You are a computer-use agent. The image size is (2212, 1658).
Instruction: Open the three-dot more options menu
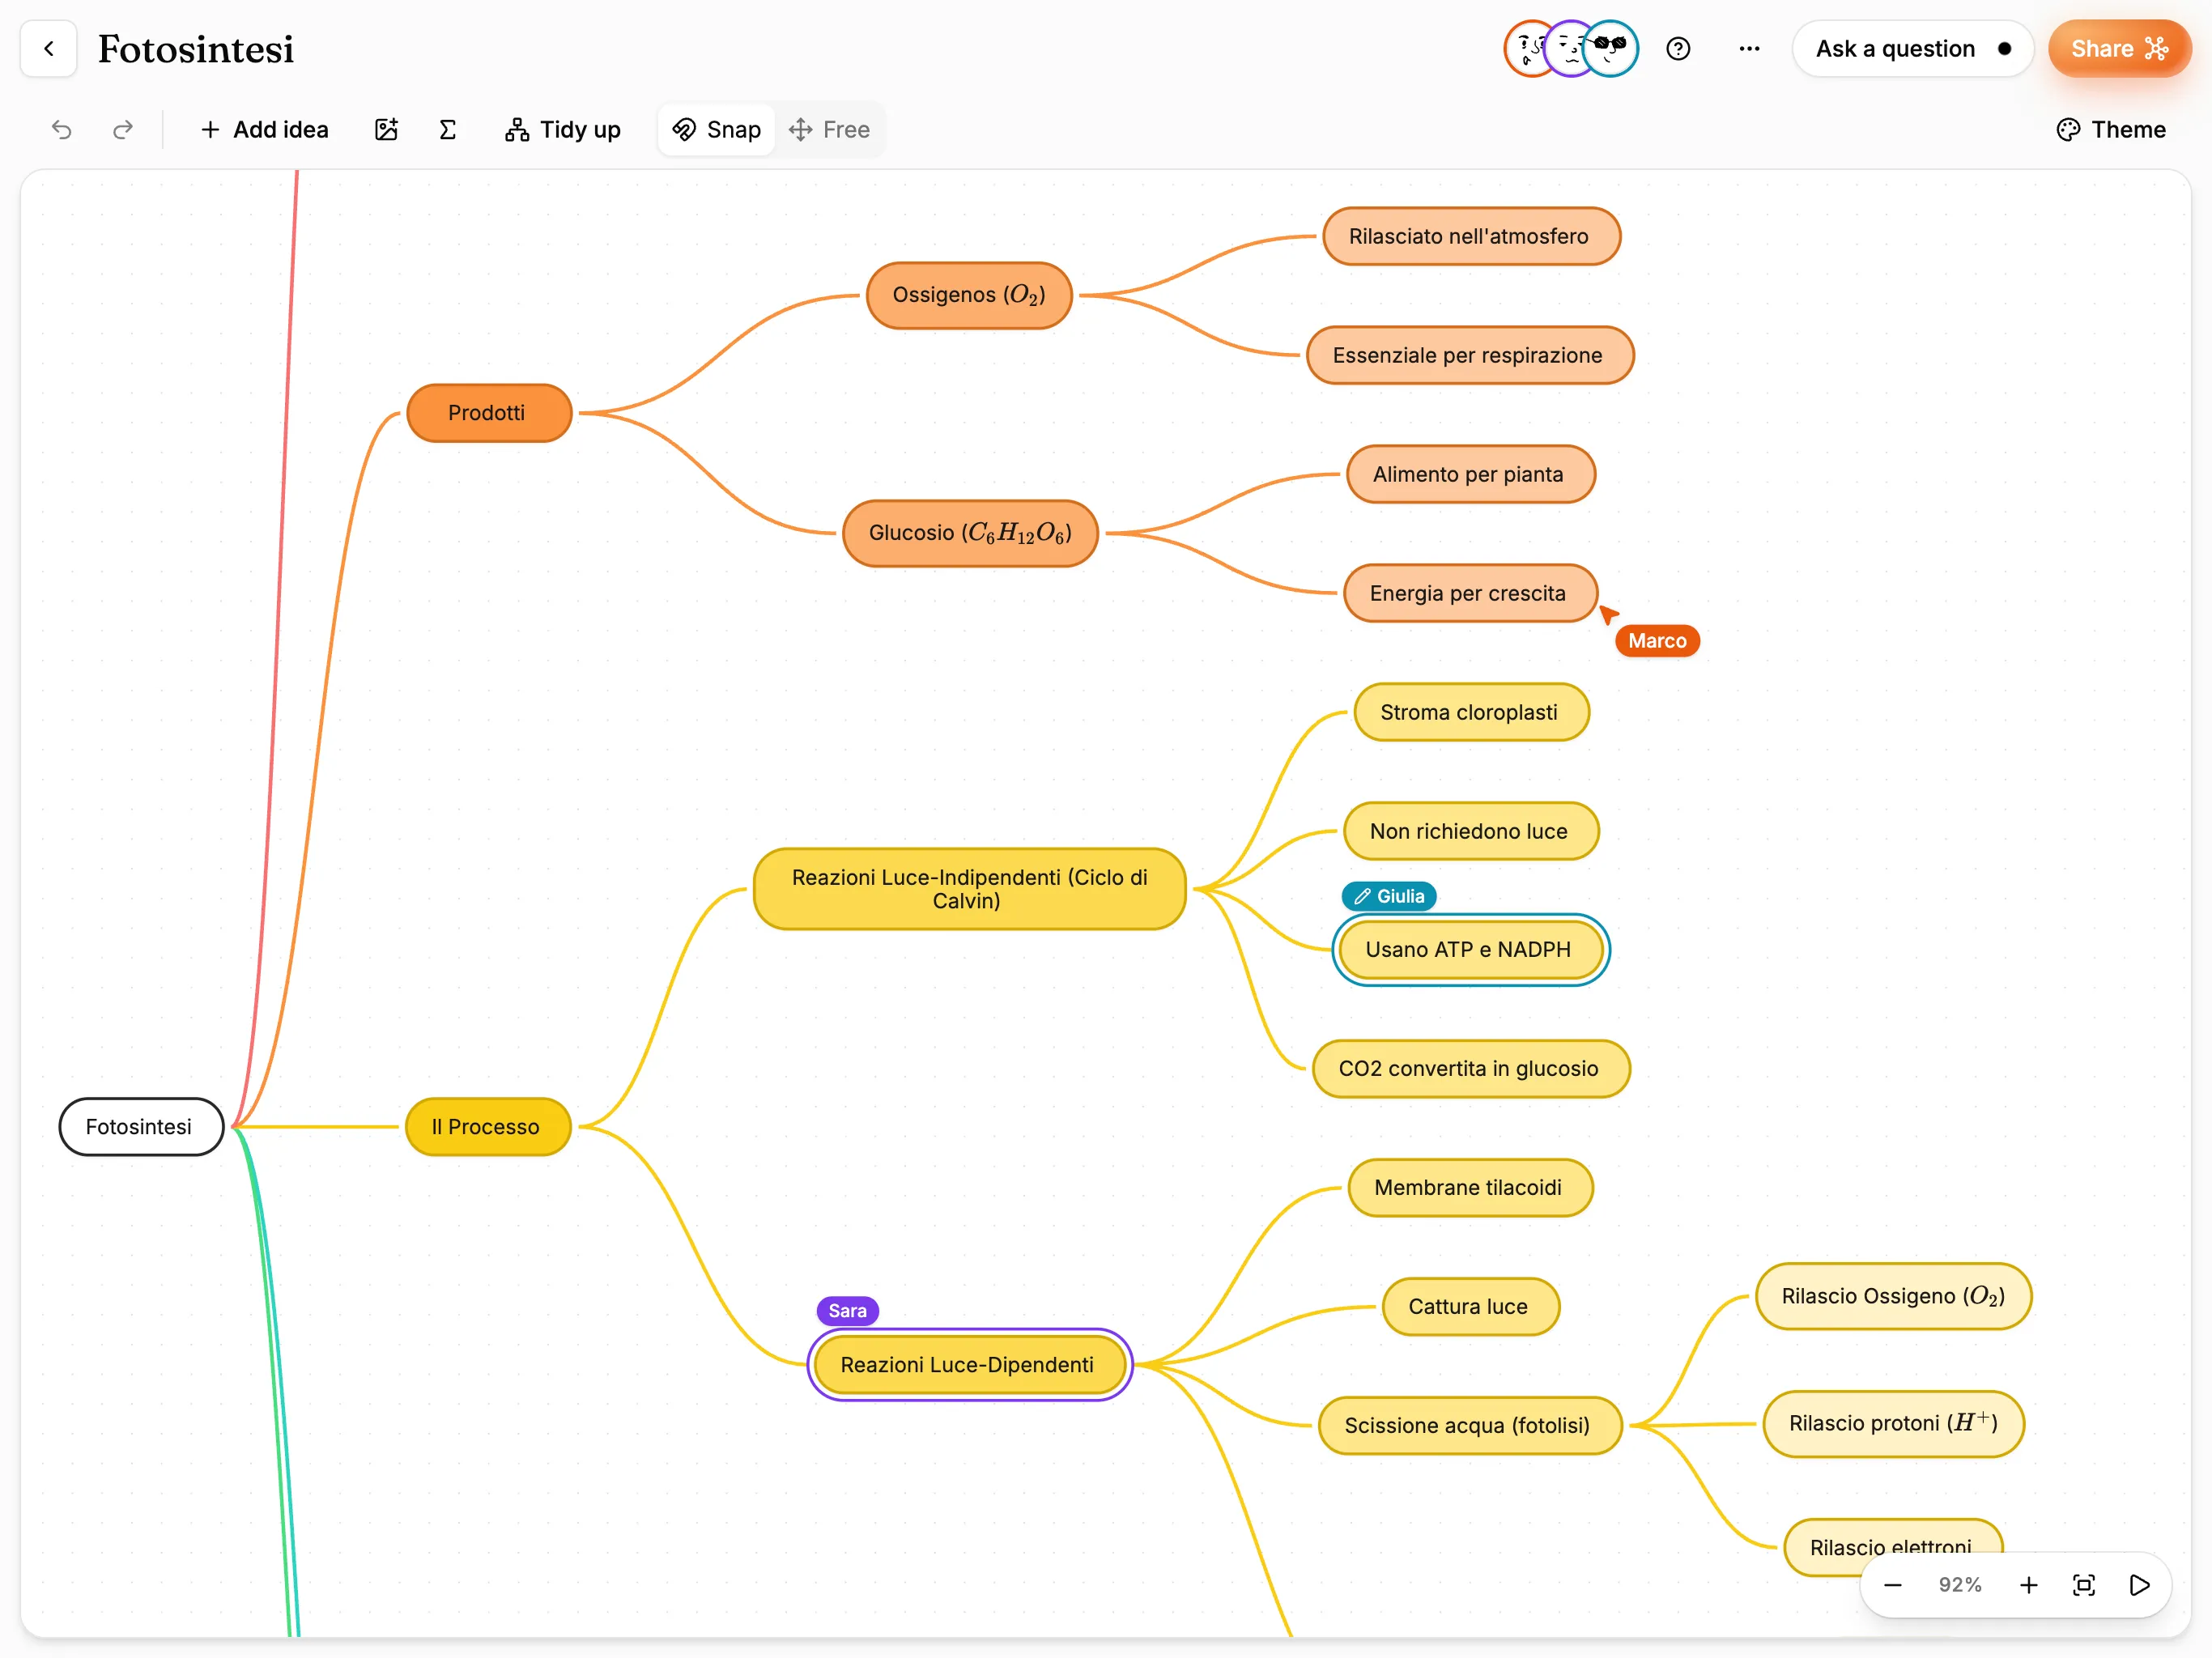pos(1749,48)
